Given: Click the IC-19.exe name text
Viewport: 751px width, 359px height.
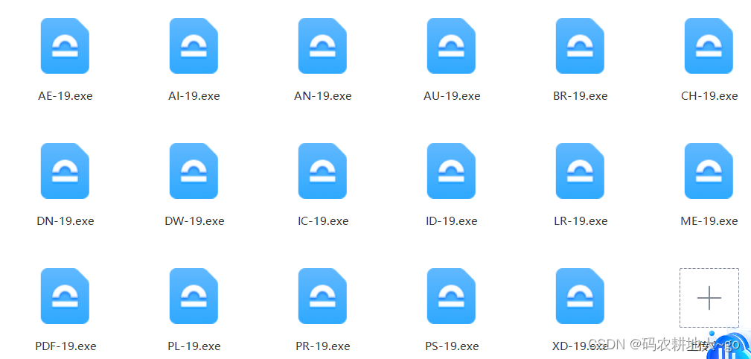Looking at the screenshot, I should click(323, 221).
